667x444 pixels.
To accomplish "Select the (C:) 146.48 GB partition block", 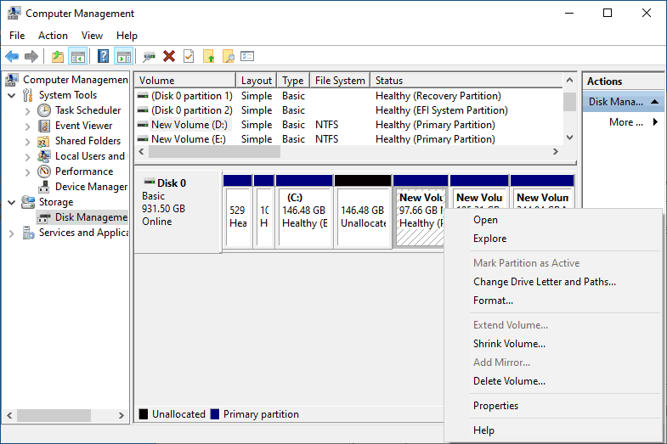I will (304, 211).
